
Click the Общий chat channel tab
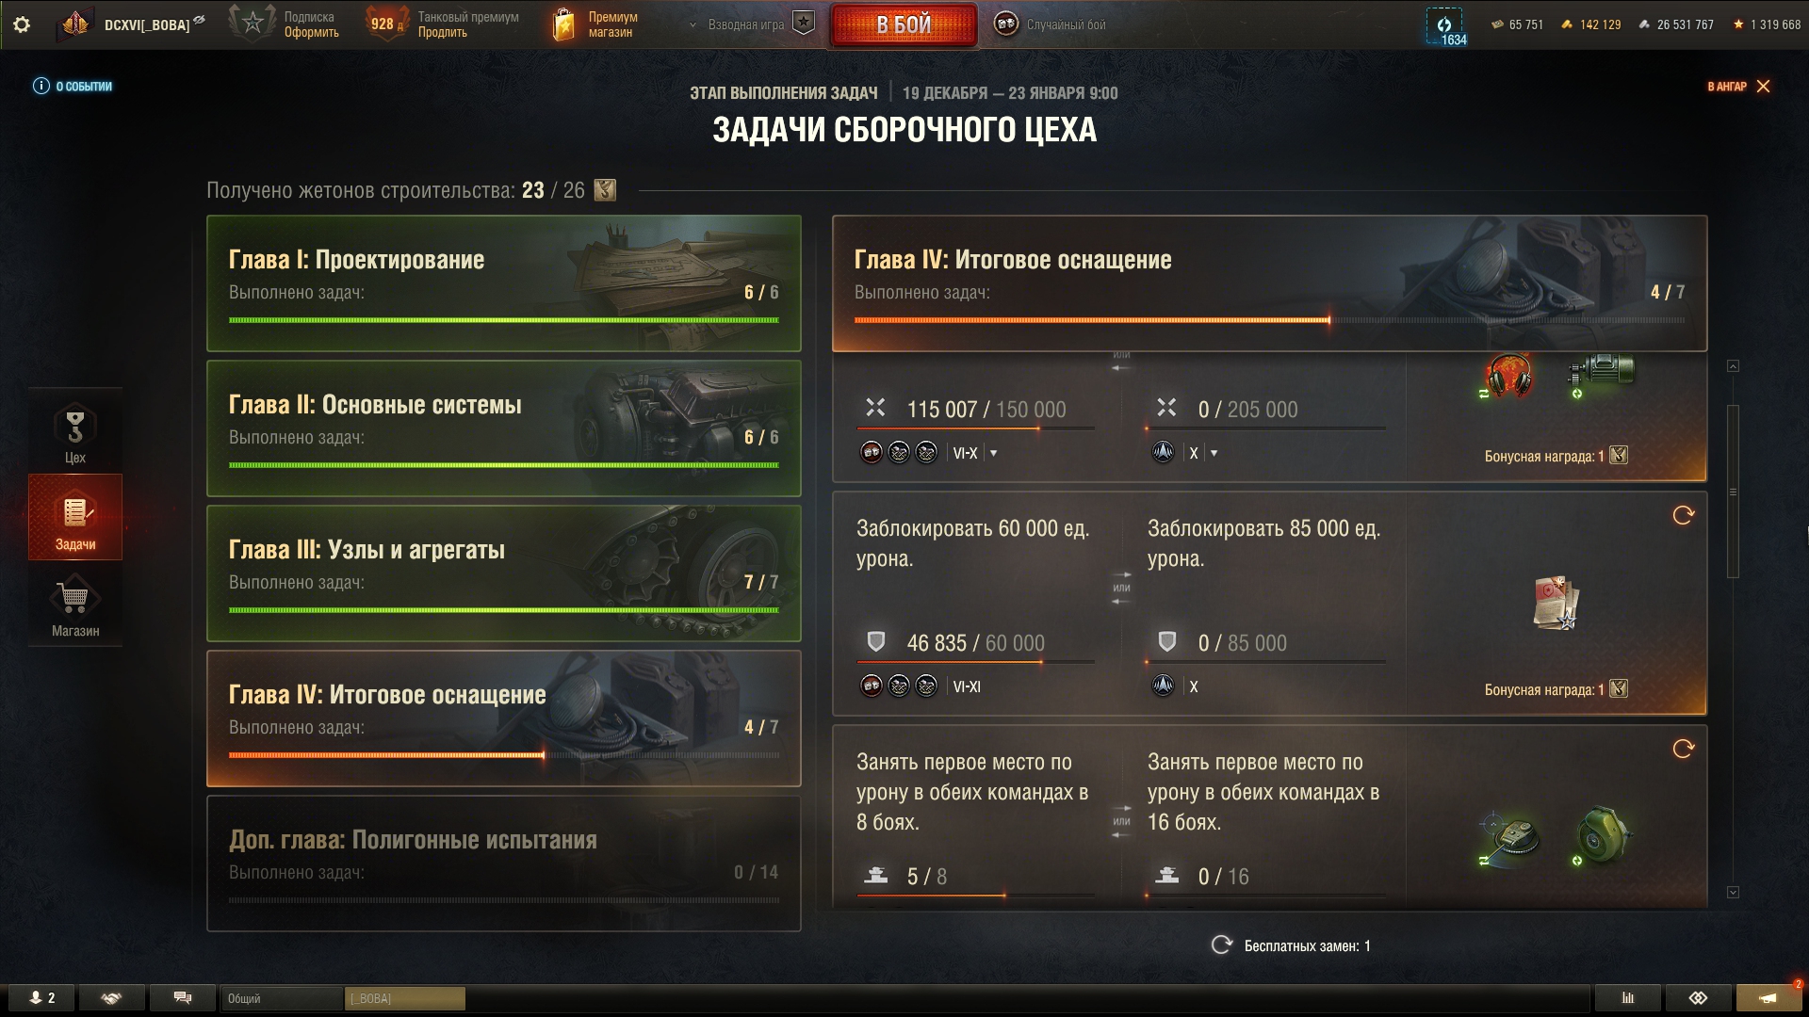(283, 998)
